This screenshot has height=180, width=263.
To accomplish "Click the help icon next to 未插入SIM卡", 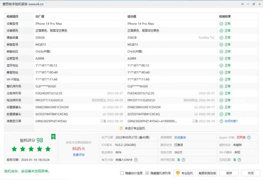I will click(136, 160).
